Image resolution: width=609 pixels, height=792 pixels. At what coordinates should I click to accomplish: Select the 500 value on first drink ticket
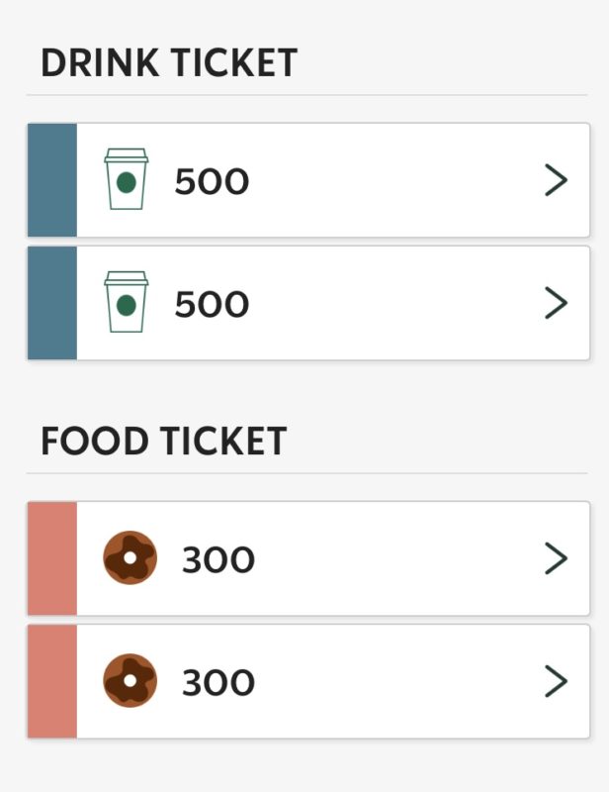[x=212, y=181]
